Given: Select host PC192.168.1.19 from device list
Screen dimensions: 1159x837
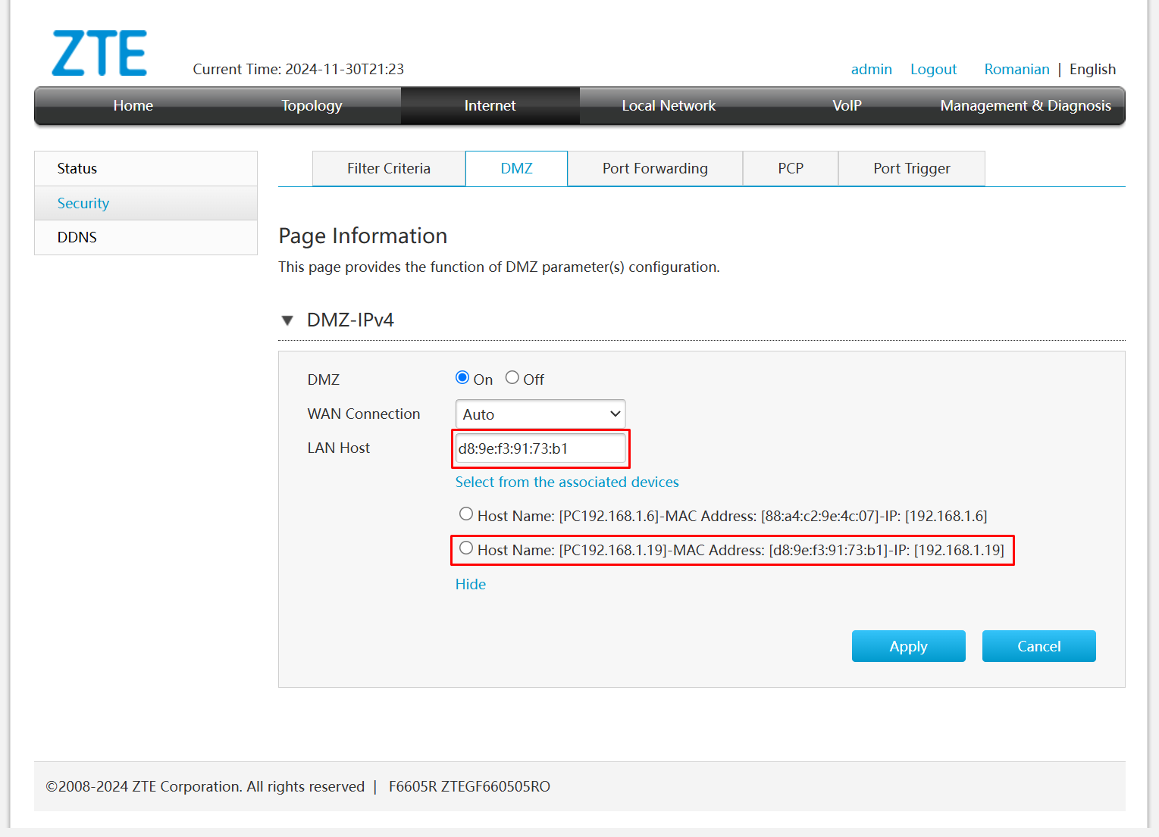Looking at the screenshot, I should click(x=466, y=548).
